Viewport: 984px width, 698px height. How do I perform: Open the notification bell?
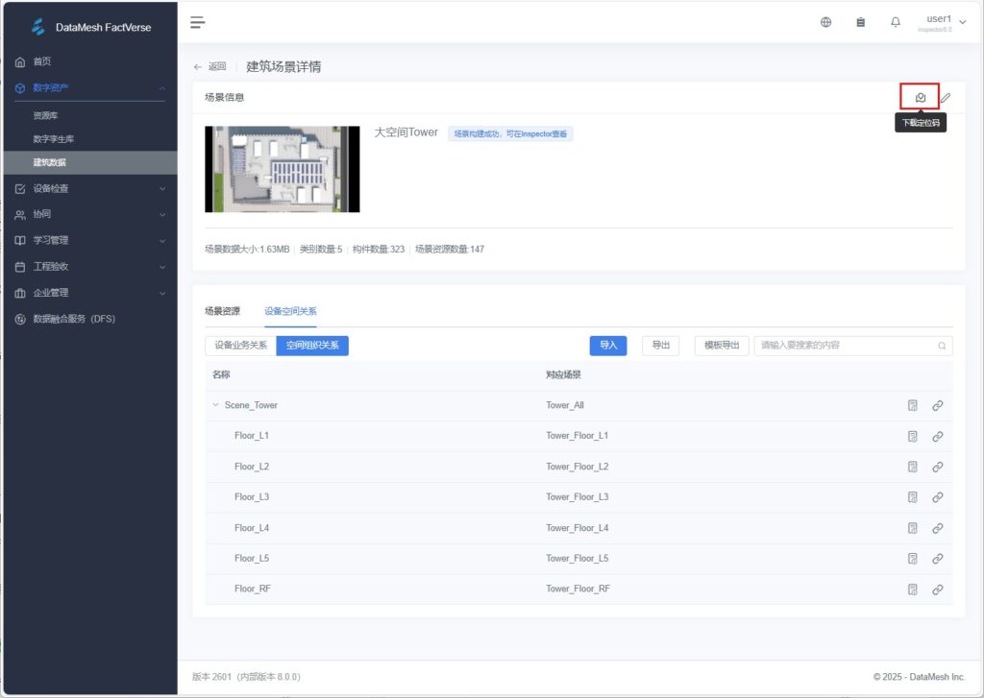tap(896, 22)
